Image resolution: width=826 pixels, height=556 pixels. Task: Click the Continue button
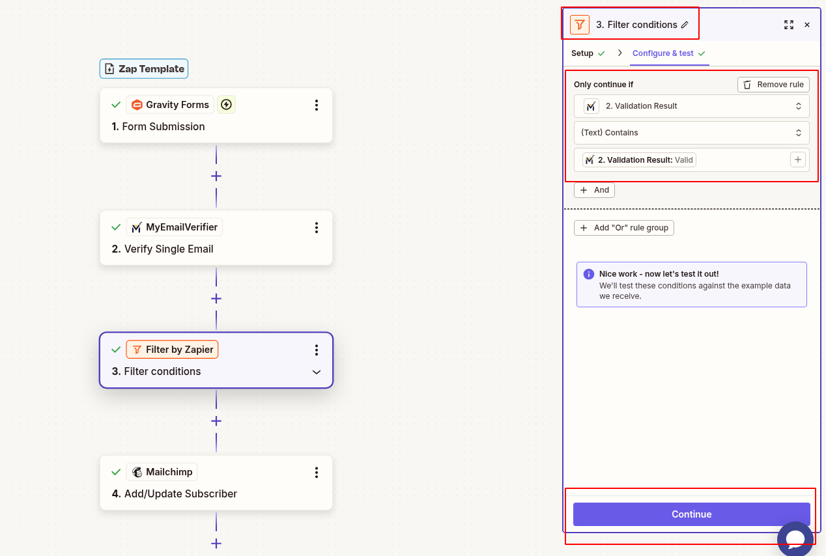(x=691, y=514)
